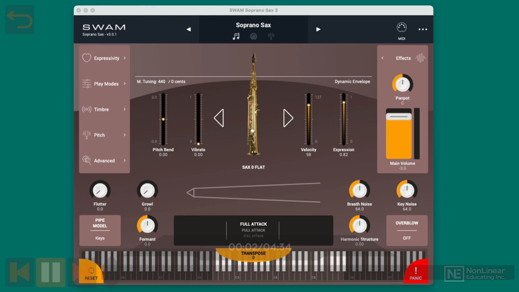This screenshot has width=519, height=292.
Task: Open the Effects panel label
Action: tap(403, 58)
